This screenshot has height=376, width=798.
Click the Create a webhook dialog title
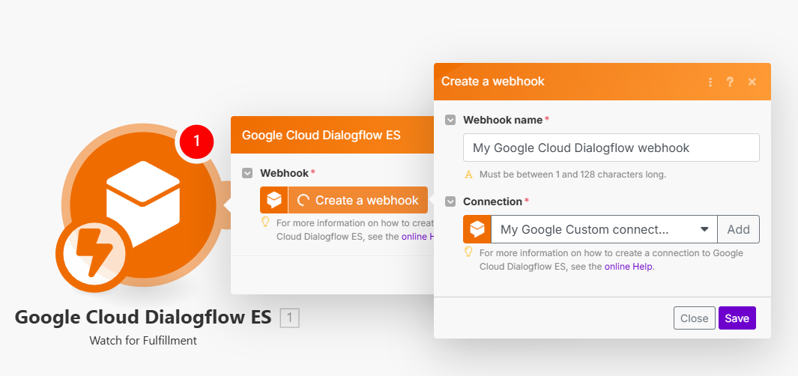point(492,82)
